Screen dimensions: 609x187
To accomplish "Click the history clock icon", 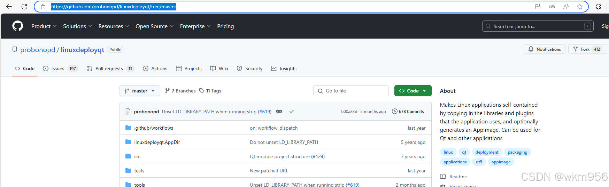I will [x=395, y=111].
